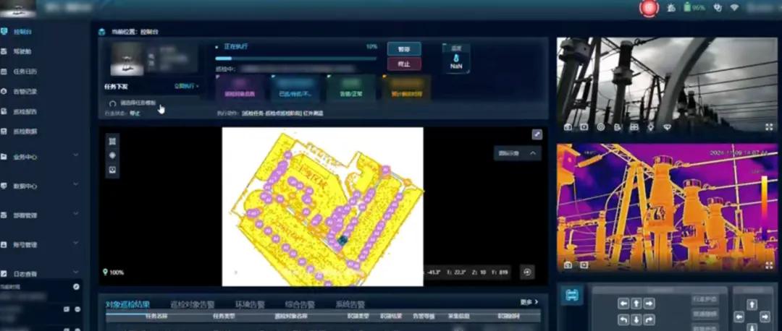Click the top map tool icon
The image size is (782, 331).
(x=112, y=141)
